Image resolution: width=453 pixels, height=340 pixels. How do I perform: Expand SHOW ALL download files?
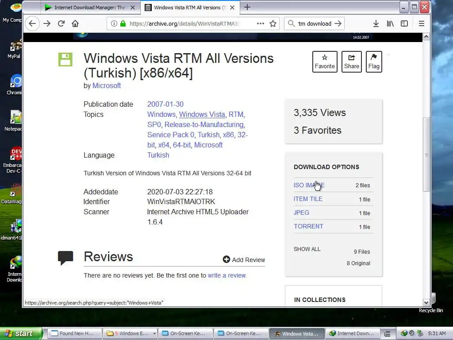pyautogui.click(x=307, y=249)
